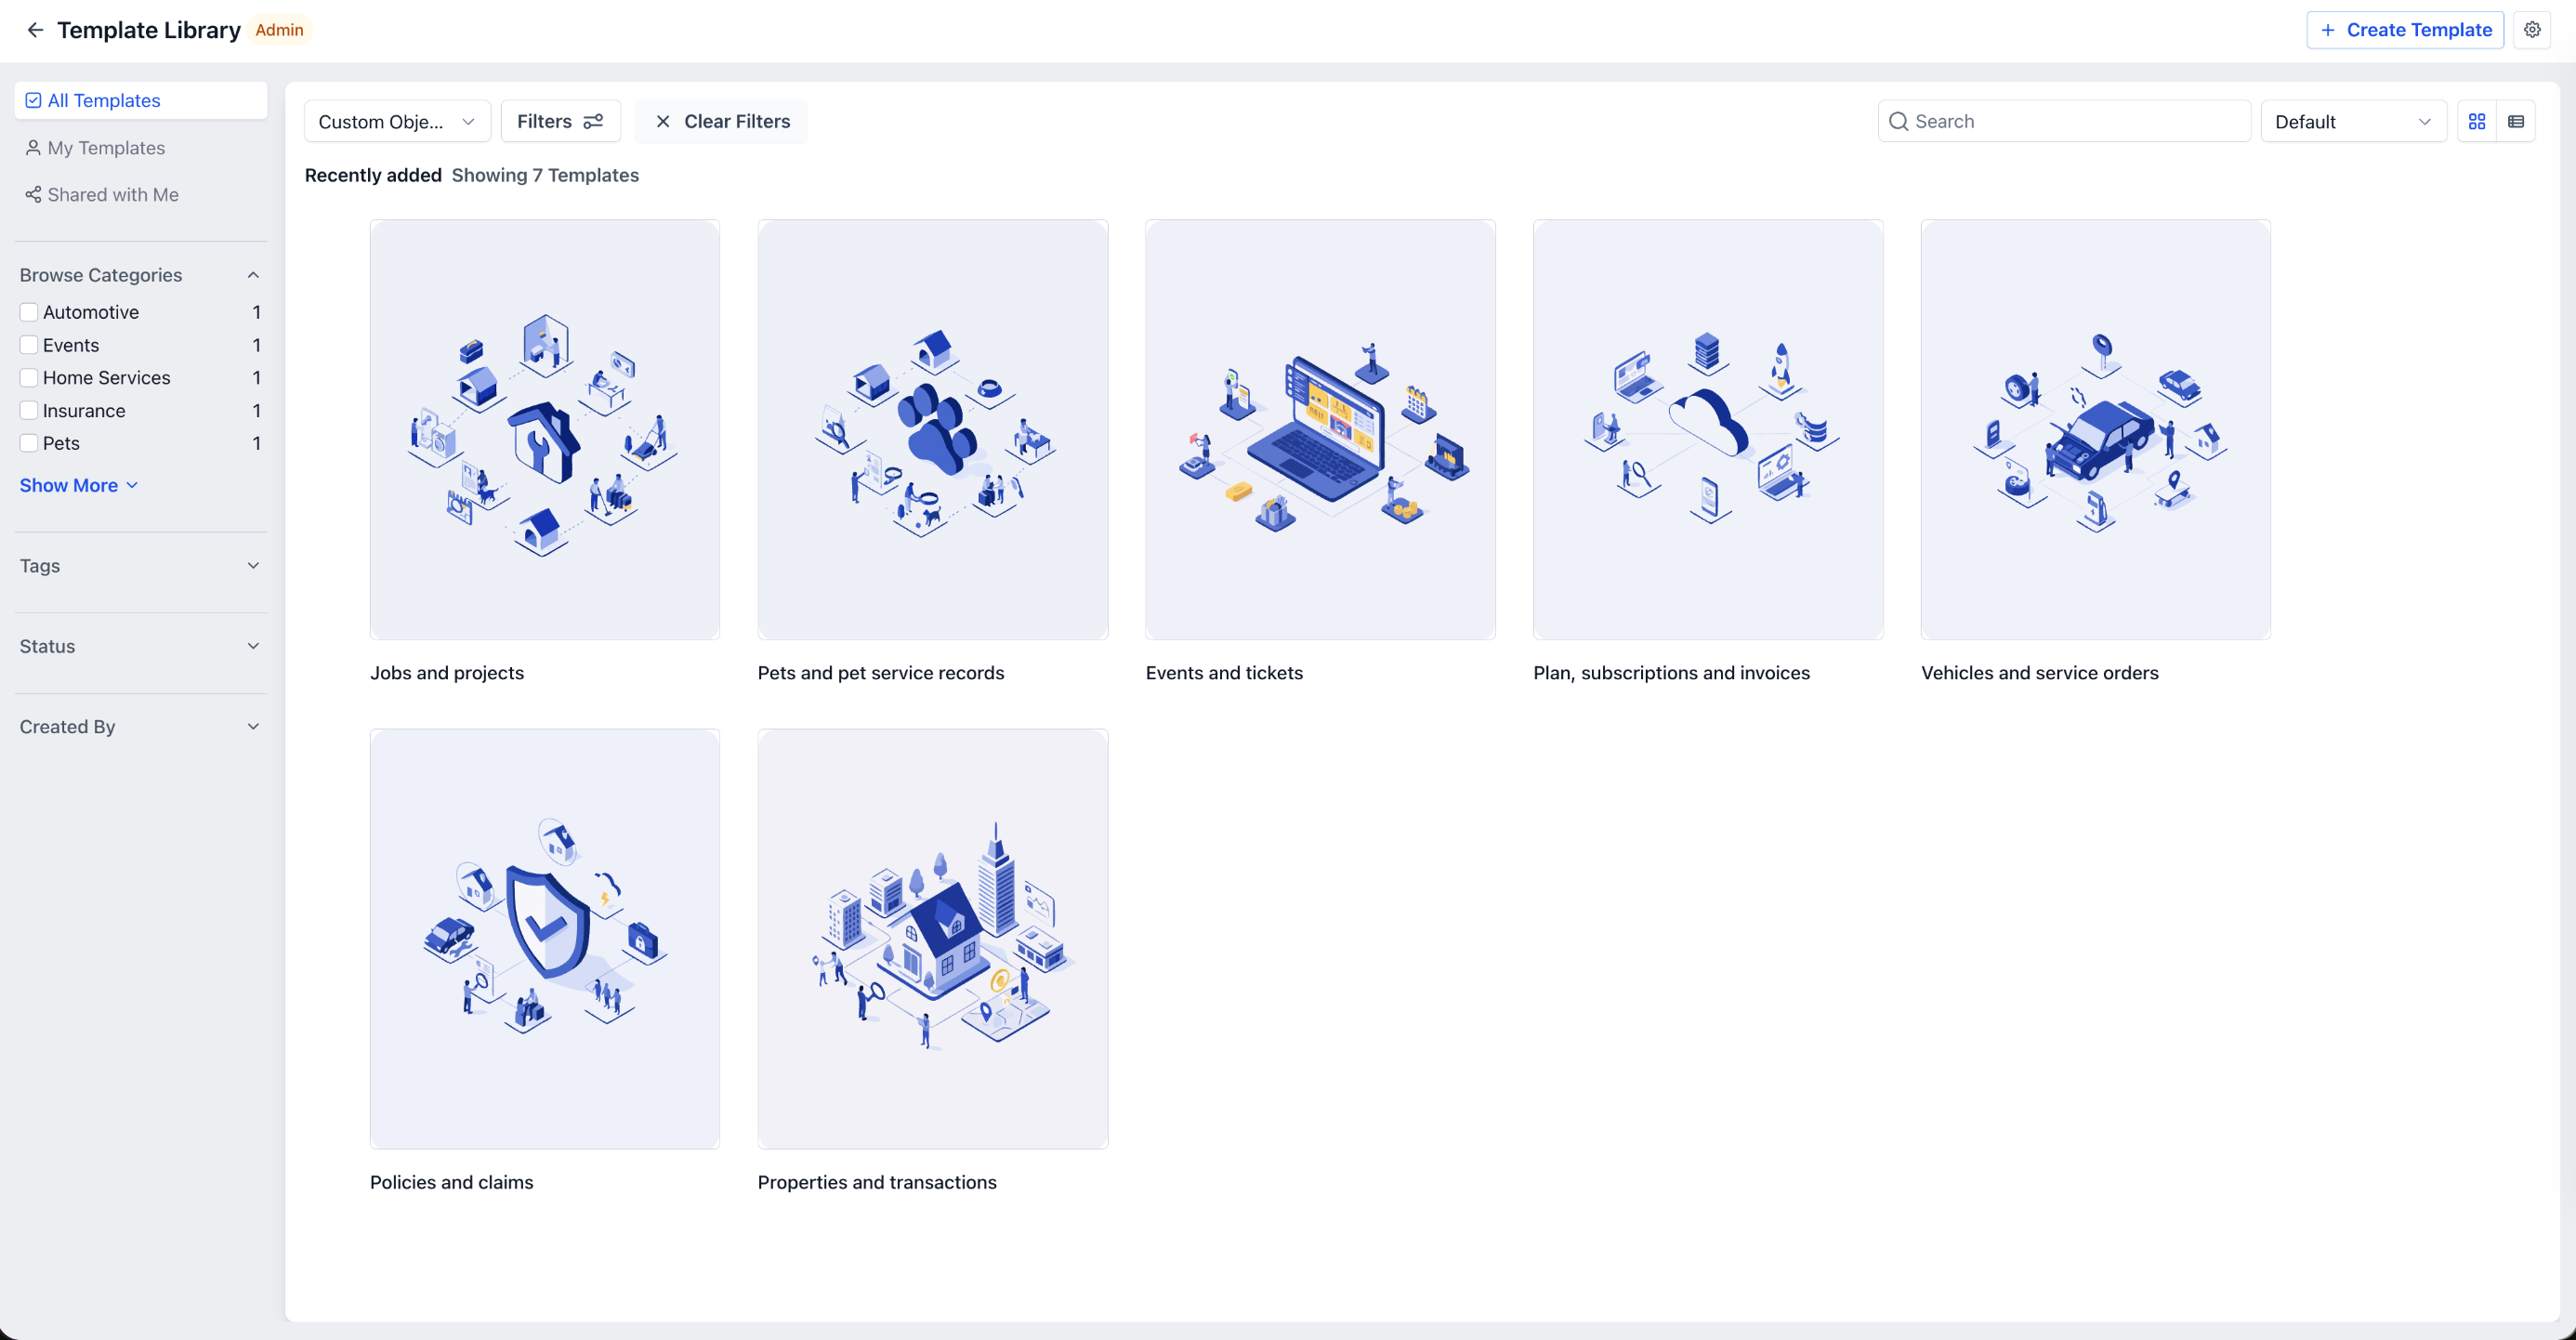Check the Automotive category checkbox
This screenshot has height=1340, width=2576.
click(x=29, y=312)
